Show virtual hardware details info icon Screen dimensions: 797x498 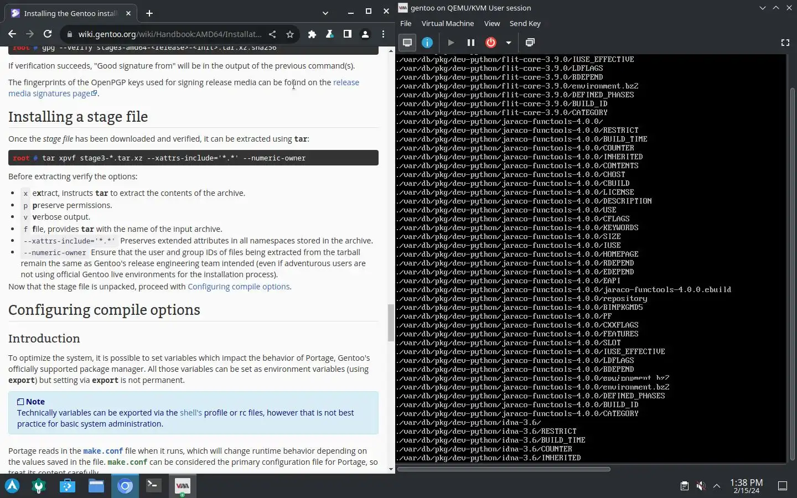click(x=427, y=43)
